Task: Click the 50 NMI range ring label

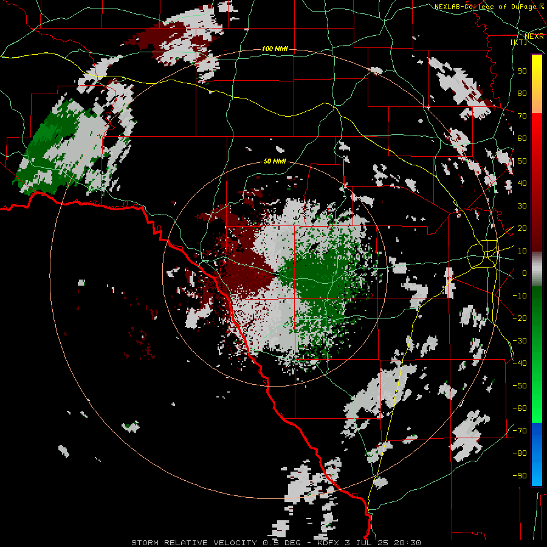Action: [x=275, y=161]
